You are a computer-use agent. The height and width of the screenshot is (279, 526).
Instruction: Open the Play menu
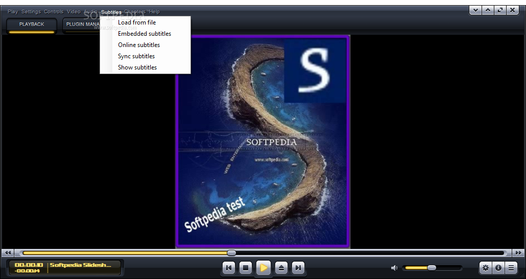point(13,11)
